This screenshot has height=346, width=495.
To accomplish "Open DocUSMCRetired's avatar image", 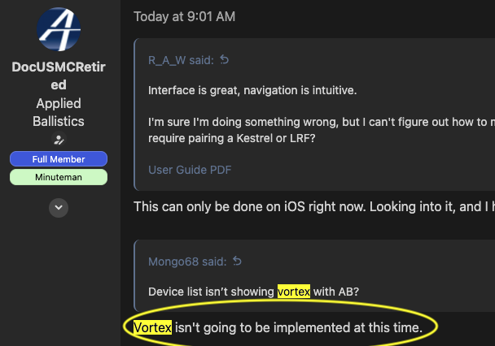I will coord(59,29).
